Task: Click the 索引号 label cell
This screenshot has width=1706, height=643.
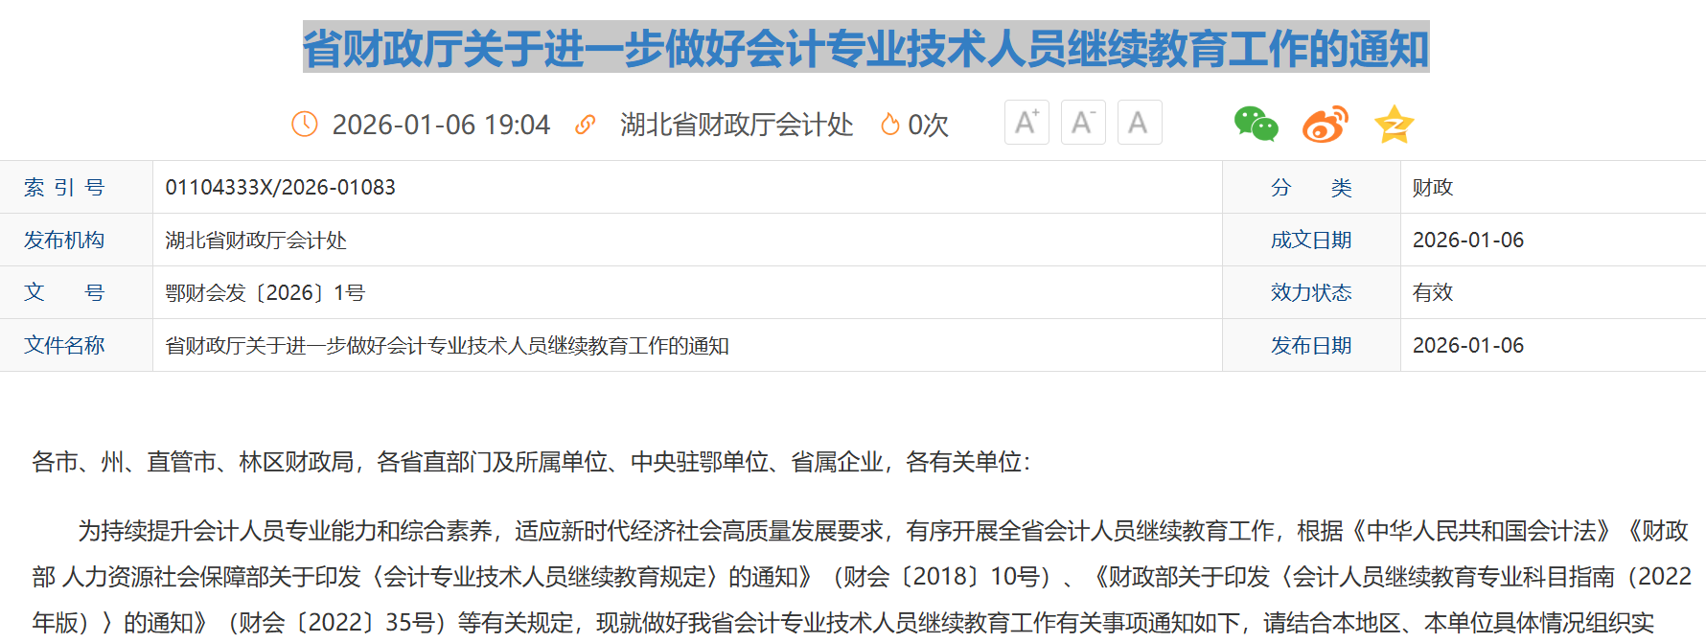Action: [x=64, y=188]
